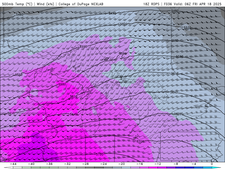Click the -24 tick label on colorbar

103,164
